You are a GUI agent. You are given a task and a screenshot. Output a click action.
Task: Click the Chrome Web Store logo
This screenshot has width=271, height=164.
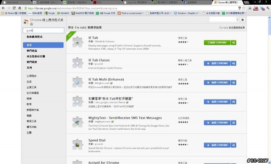coord(26,22)
